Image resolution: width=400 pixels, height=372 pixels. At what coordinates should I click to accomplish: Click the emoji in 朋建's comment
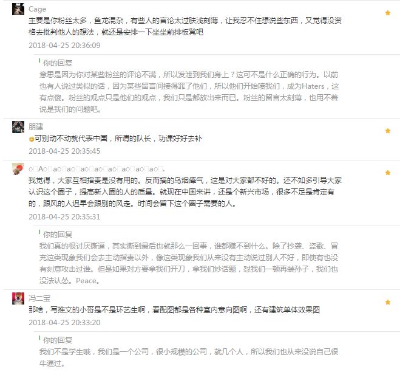tap(32, 139)
